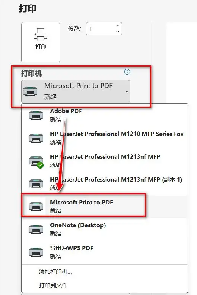The width and height of the screenshot is (197, 295).
Task: Select Microsoft Print to PDF in list
Action: coord(105,206)
